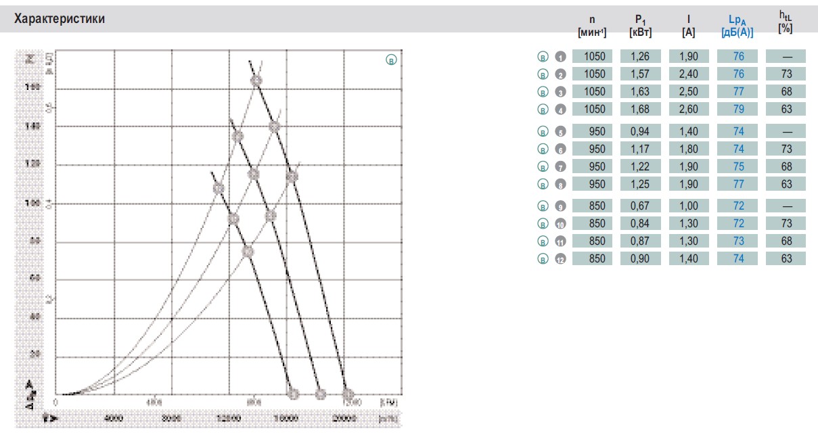Click the power value 1,25
This screenshot has height=441, width=818.
[x=640, y=185]
